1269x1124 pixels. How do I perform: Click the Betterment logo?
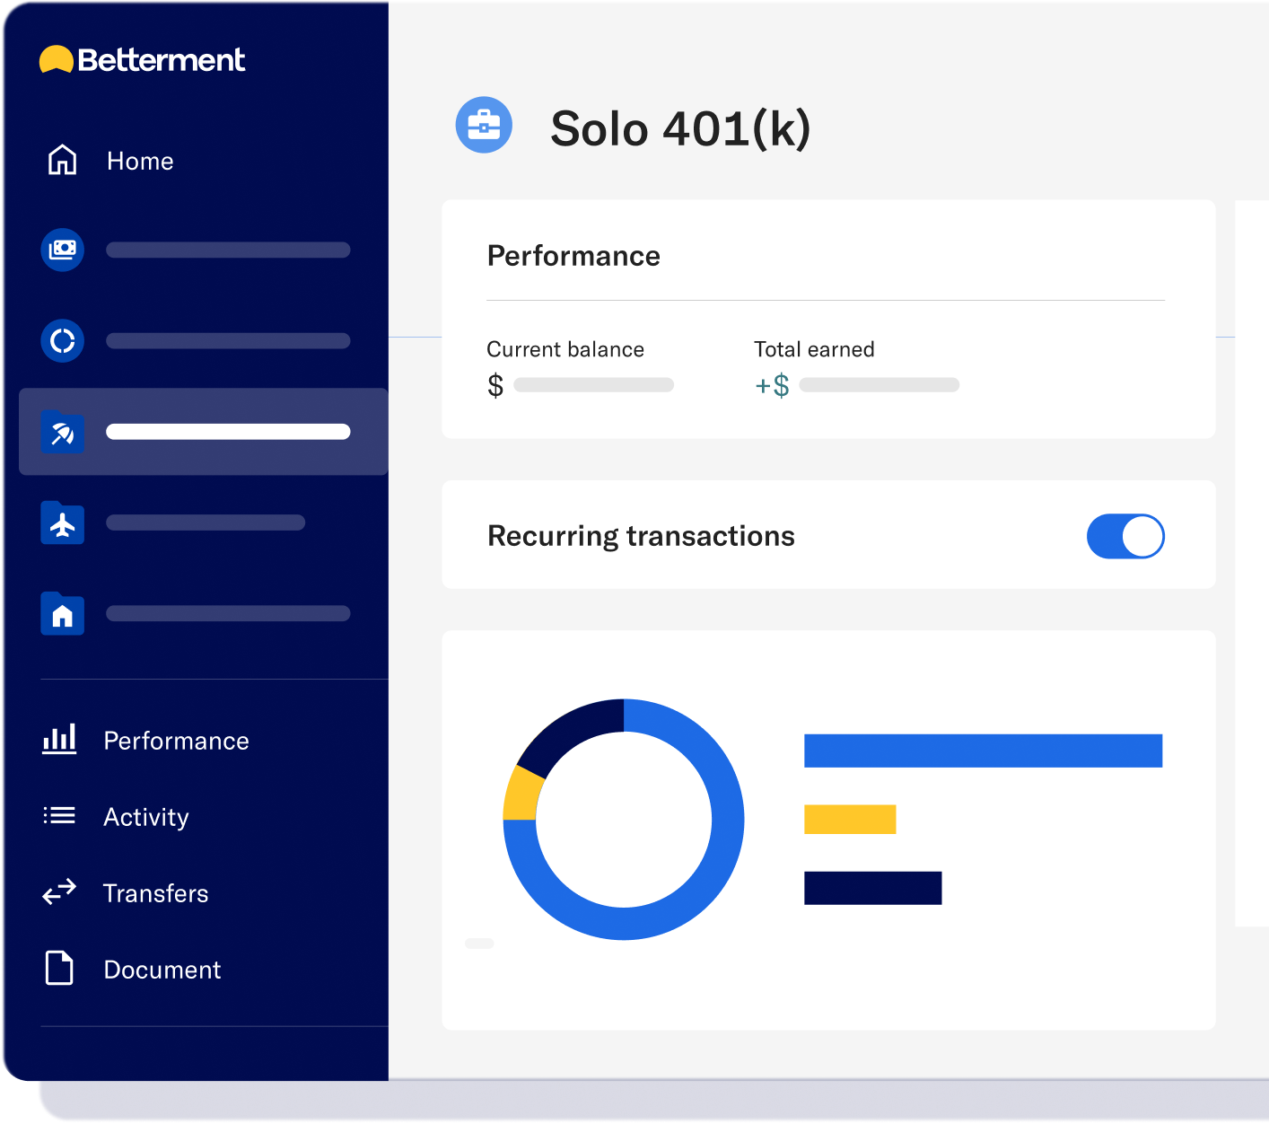point(142,59)
